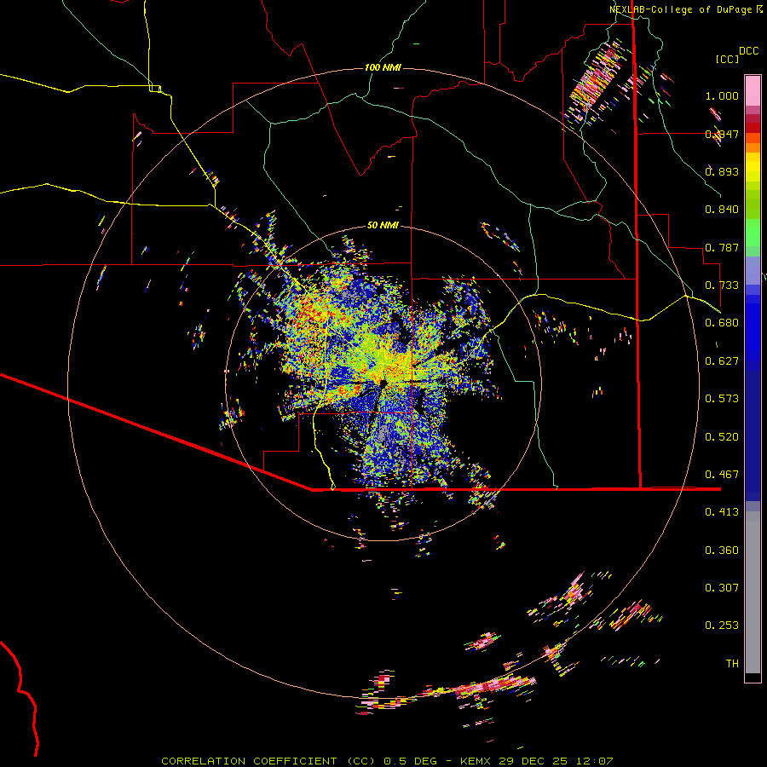Pick the gray lower segment of color bar
The height and width of the screenshot is (767, 767).
753,592
